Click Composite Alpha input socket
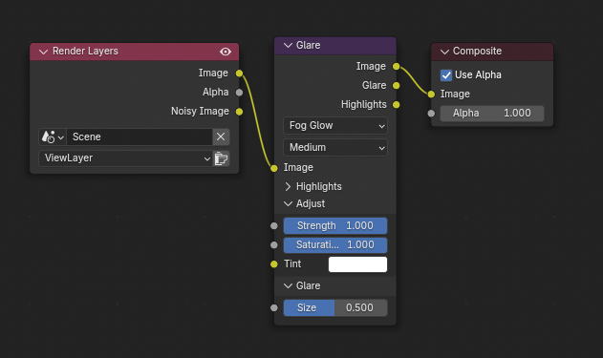The width and height of the screenshot is (603, 358). [x=431, y=114]
